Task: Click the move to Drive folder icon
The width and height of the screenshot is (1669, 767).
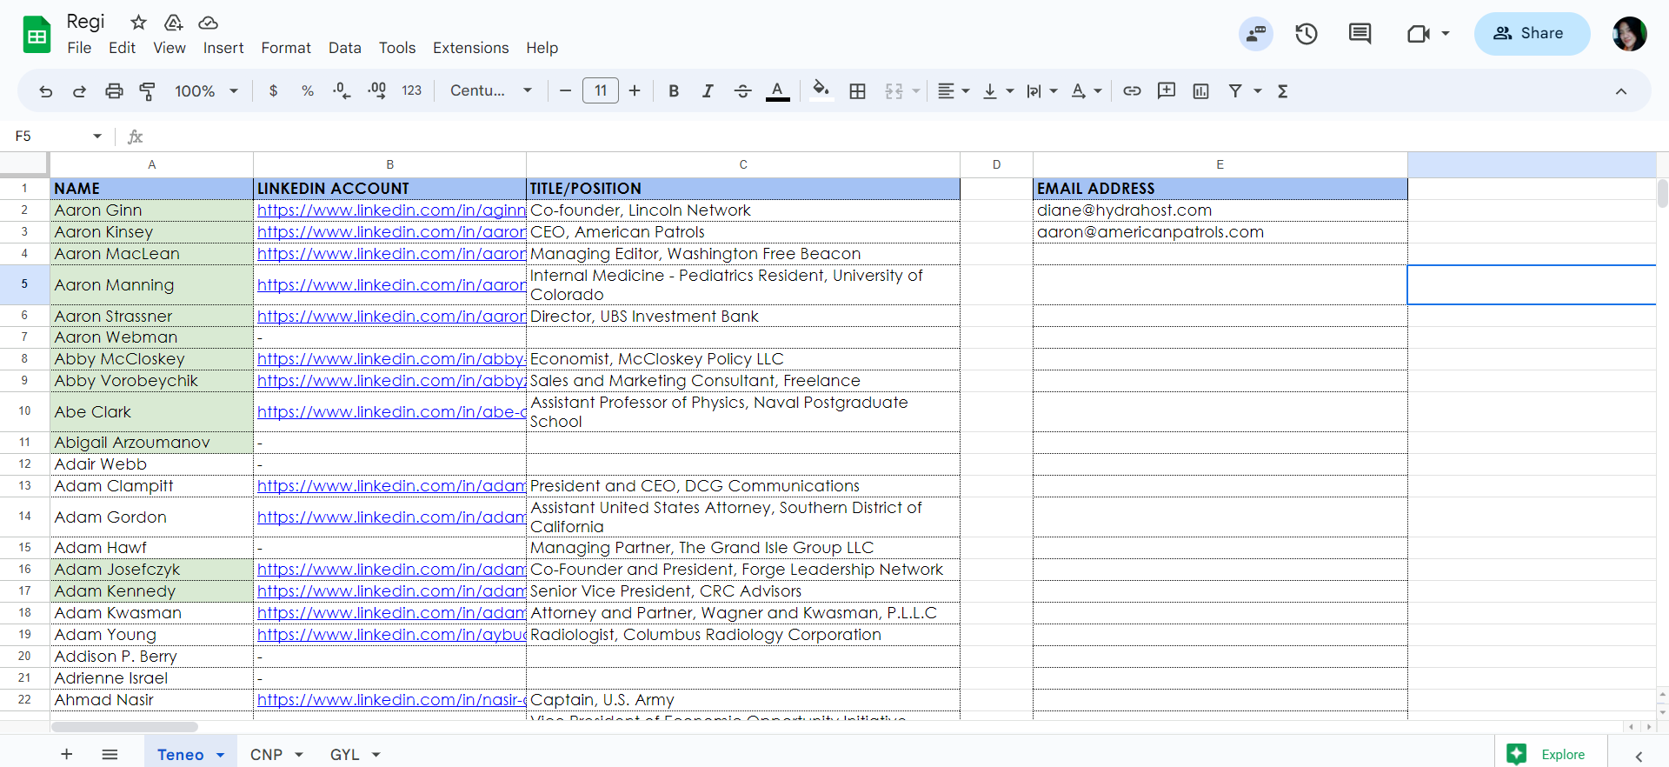Action: pyautogui.click(x=174, y=23)
